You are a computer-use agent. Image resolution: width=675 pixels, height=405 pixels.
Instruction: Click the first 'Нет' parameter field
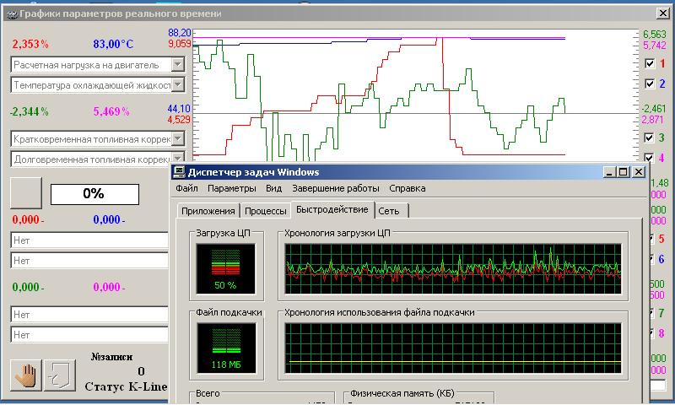click(89, 240)
